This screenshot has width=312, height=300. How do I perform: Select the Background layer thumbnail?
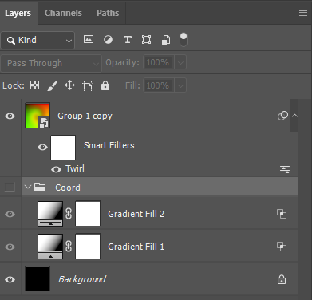38,278
